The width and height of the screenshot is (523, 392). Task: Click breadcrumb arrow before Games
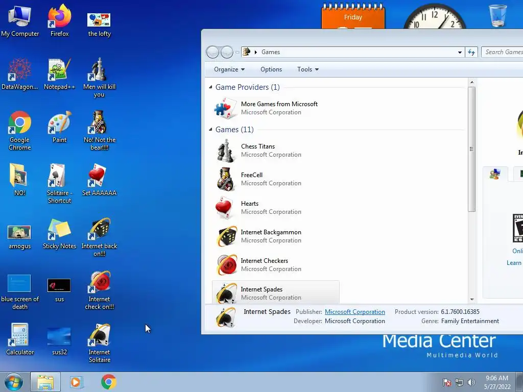pos(256,52)
